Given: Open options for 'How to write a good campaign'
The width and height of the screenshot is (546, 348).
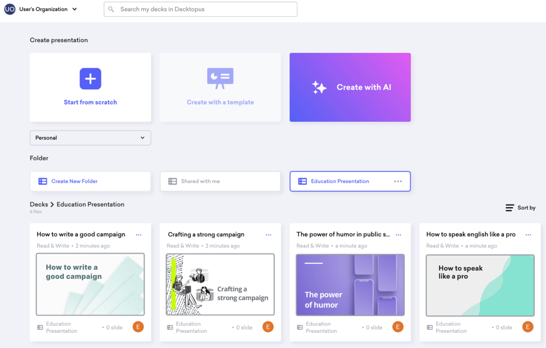Looking at the screenshot, I should (x=139, y=235).
